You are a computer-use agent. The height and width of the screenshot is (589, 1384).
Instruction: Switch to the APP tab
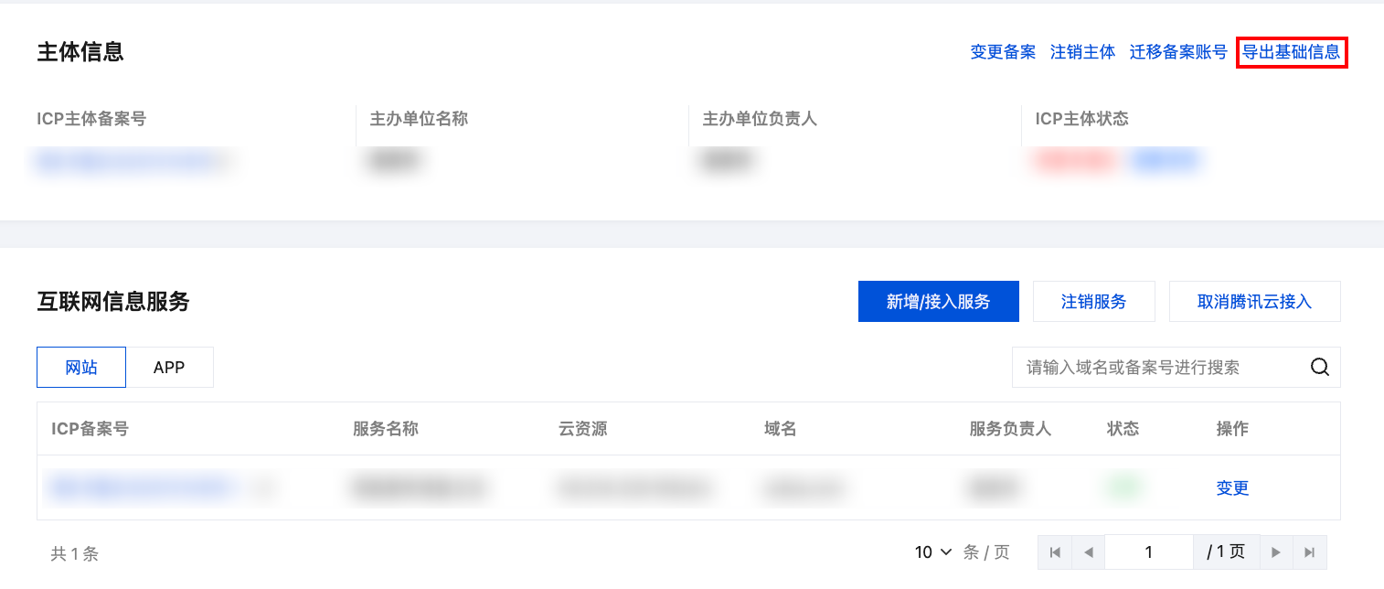(x=169, y=368)
